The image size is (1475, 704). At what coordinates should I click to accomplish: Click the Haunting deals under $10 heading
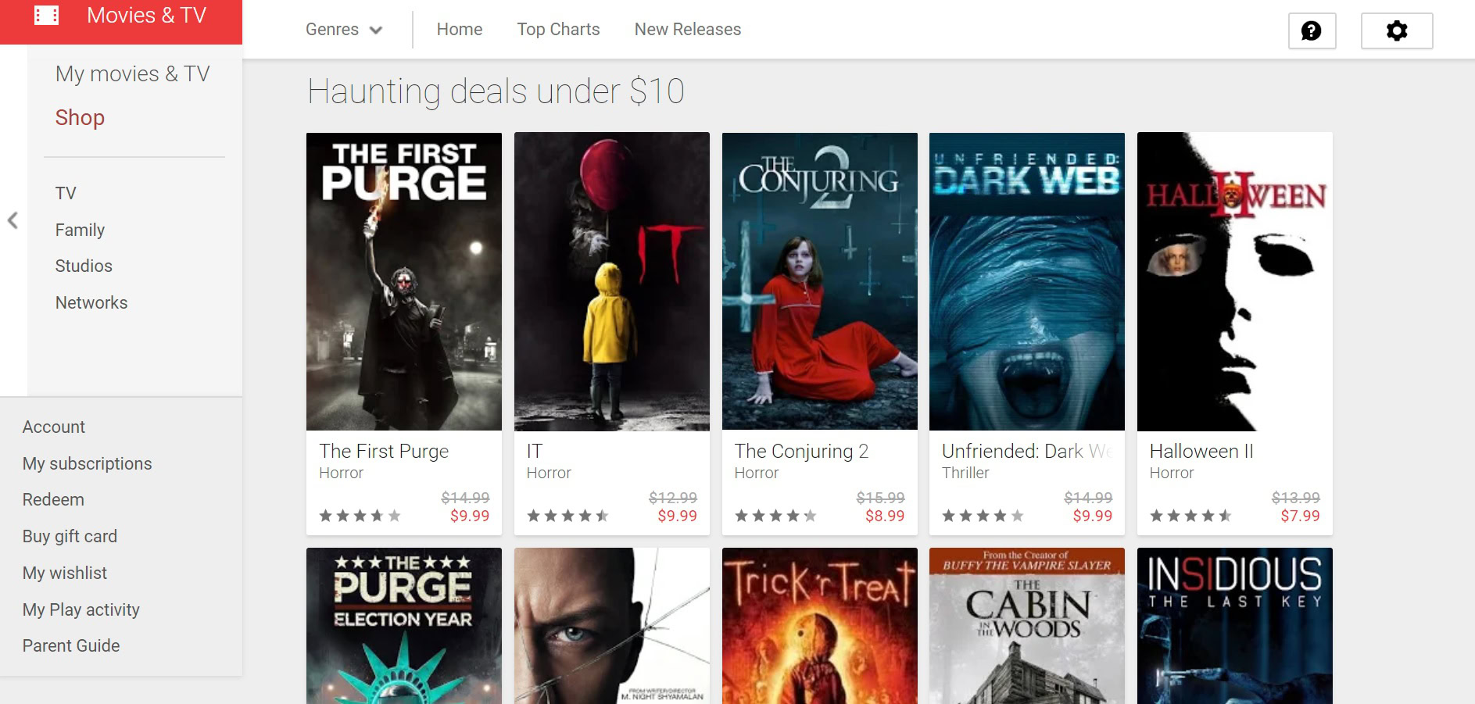coord(496,91)
